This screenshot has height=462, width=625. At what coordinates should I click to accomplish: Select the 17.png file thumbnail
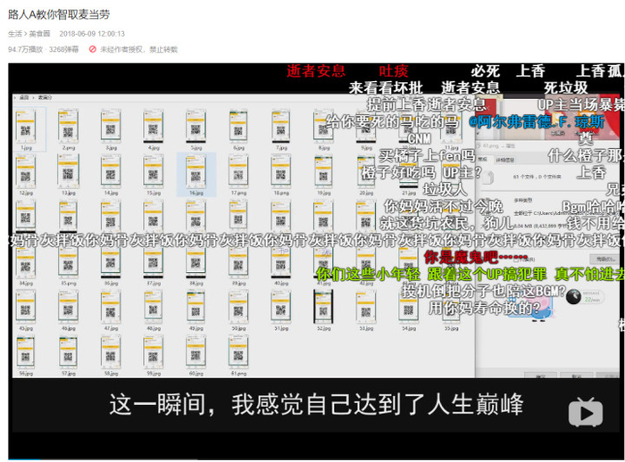point(238,173)
